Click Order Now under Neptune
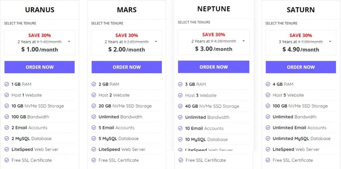 pyautogui.click(x=213, y=67)
